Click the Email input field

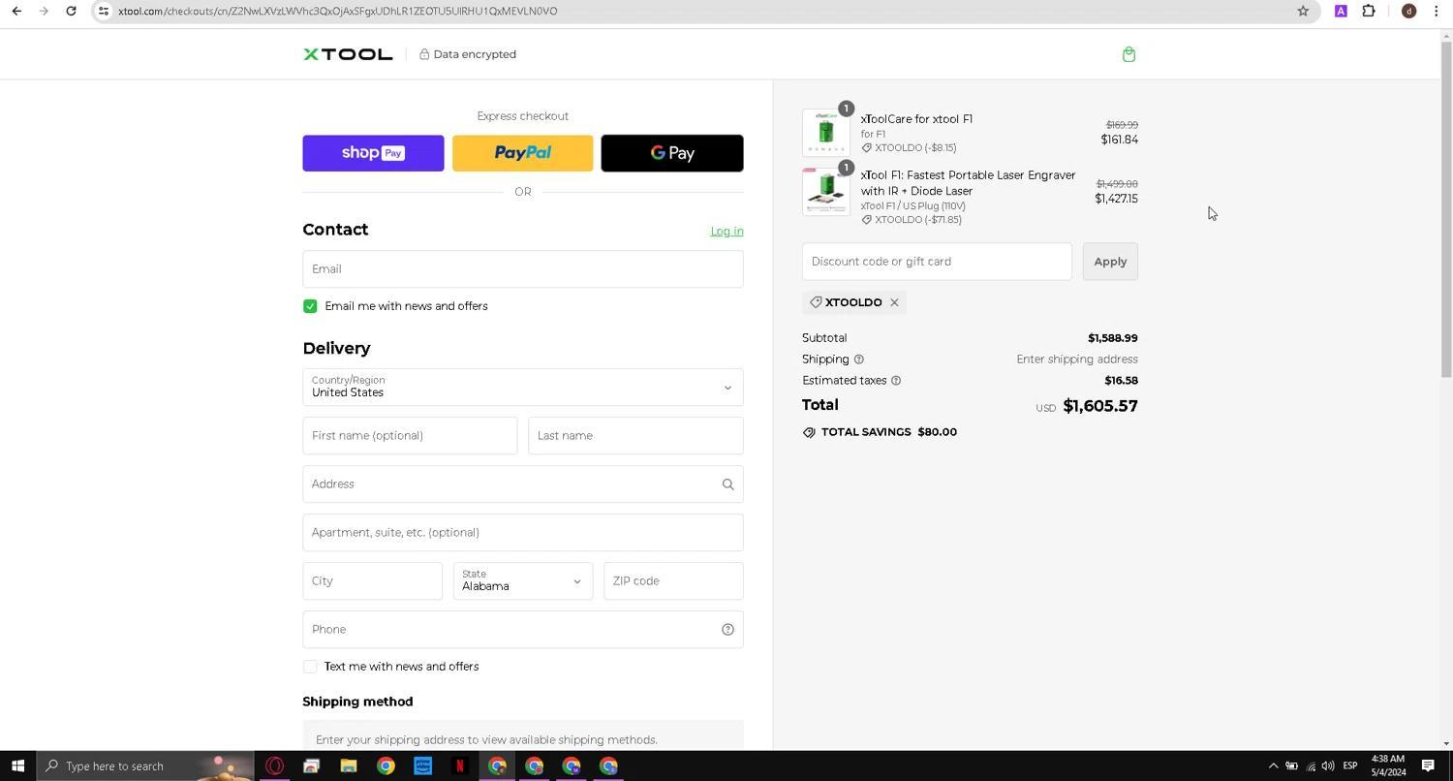(523, 269)
